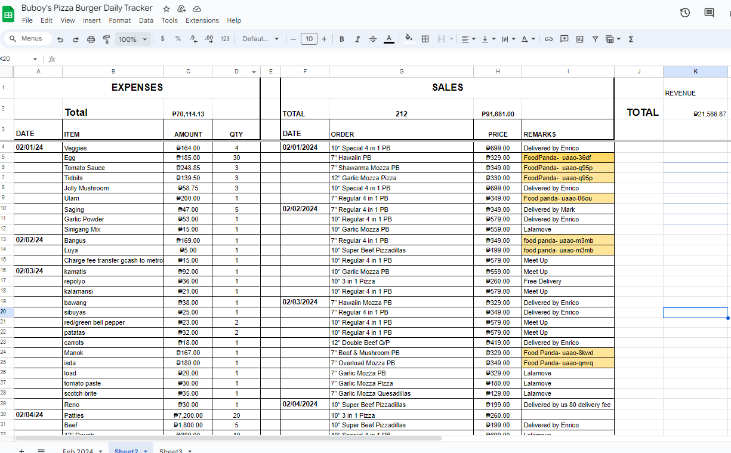Click the font size field
The image size is (731, 453).
point(309,39)
